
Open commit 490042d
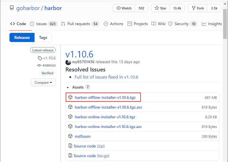pyautogui.click(x=49, y=65)
